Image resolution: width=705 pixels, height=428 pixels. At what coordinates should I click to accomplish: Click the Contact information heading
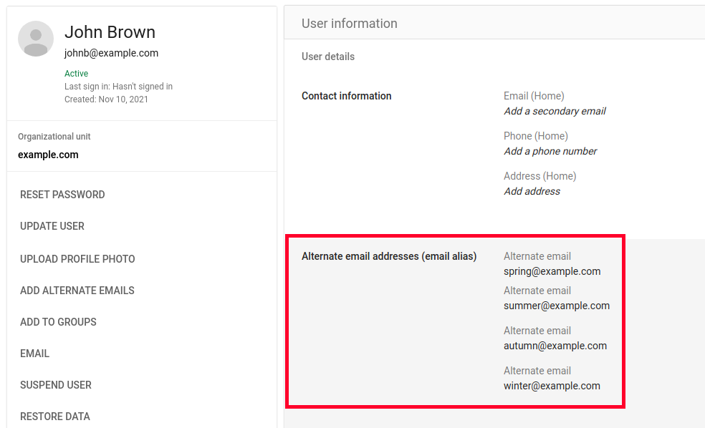[346, 96]
